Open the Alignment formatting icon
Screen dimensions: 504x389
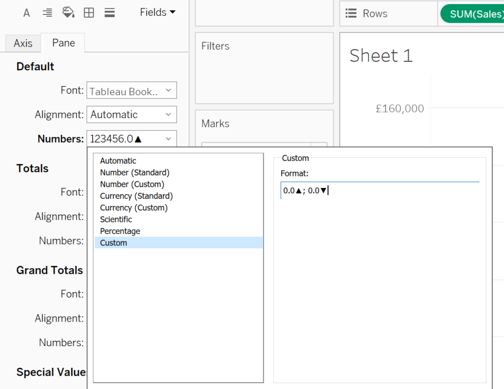47,13
